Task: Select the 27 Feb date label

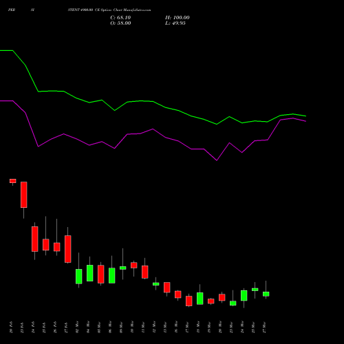Action: tap(67, 327)
